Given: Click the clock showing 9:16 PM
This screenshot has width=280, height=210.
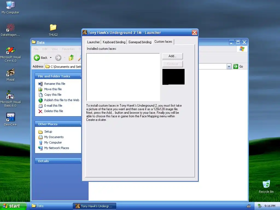Looking at the screenshot, I should [270, 206].
